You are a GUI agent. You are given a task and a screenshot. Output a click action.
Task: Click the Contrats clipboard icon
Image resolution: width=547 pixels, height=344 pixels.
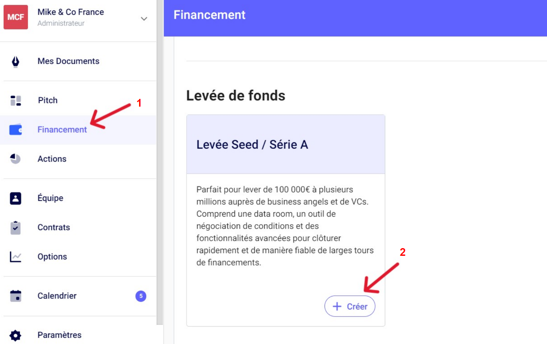[15, 228]
